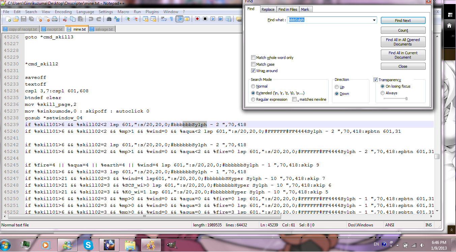Click the Close All toolbar icon
The height and width of the screenshot is (252, 456).
tap(47, 19)
